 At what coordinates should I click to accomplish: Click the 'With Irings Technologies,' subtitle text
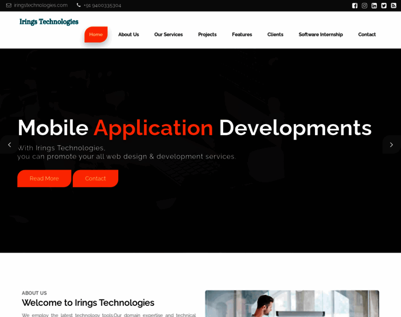click(x=61, y=148)
